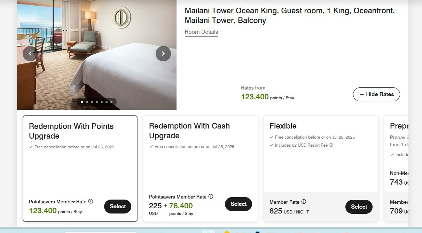This screenshot has height=233, width=422.
Task: Collapse rates with Hide Rates button
Action: coord(376,94)
